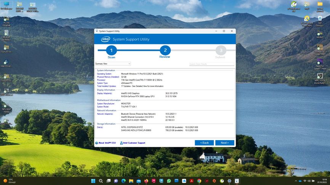
Task: Go back with the Back button
Action: (x=204, y=143)
